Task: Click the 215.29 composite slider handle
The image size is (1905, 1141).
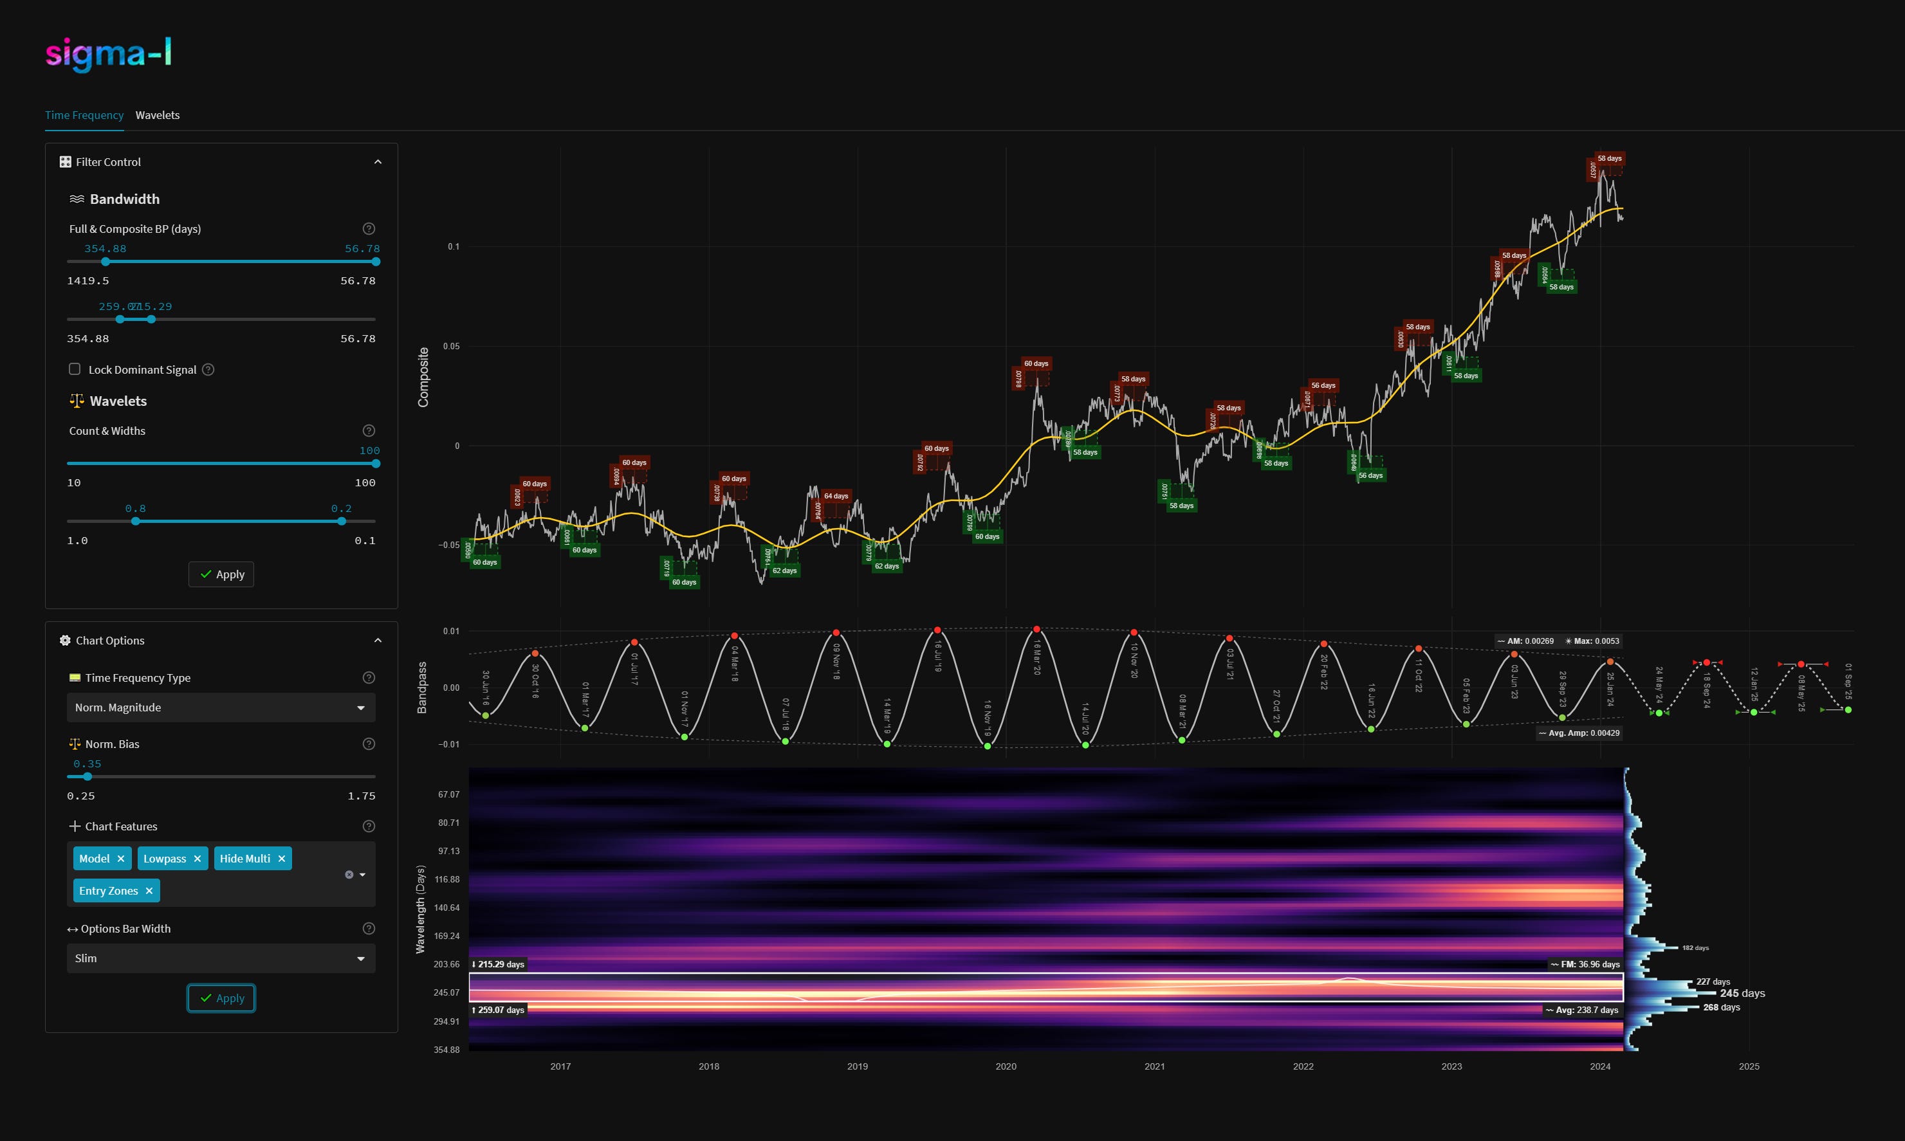Action: point(151,320)
